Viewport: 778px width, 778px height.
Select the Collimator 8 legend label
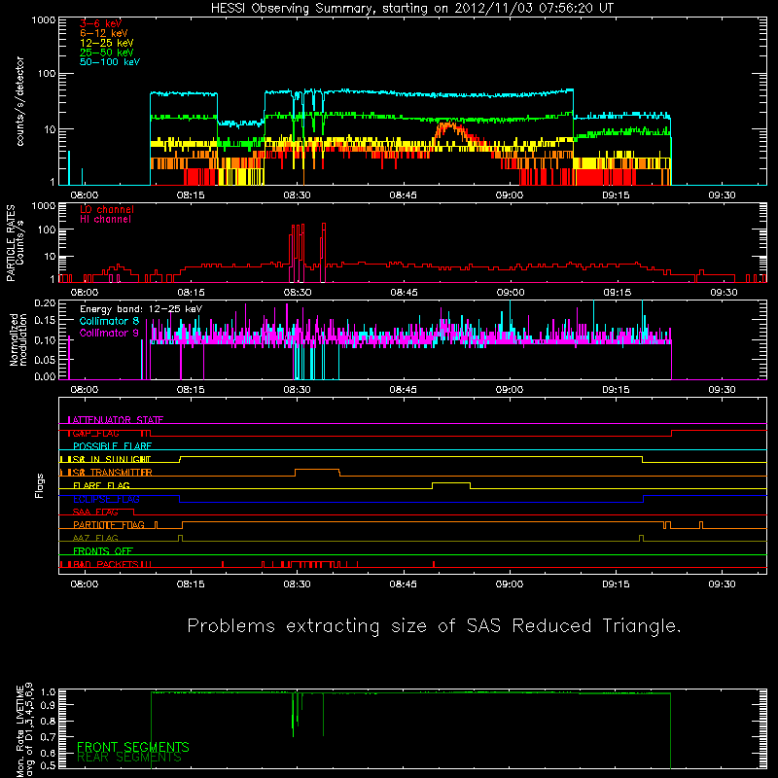point(109,321)
